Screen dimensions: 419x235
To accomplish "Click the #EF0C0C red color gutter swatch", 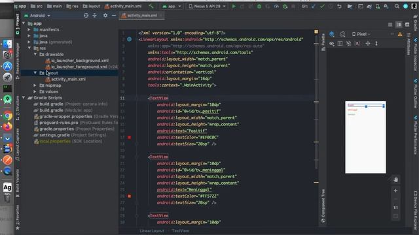I will 130,138.
